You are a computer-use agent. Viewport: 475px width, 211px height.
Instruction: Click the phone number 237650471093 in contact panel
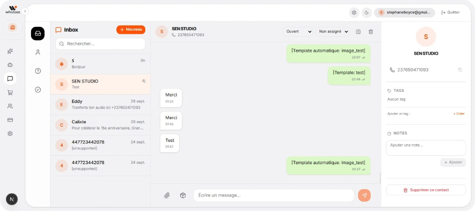tap(413, 70)
